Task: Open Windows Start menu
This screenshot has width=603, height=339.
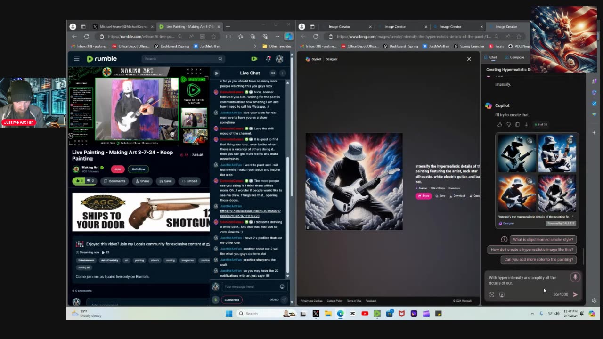Action: tap(229, 314)
